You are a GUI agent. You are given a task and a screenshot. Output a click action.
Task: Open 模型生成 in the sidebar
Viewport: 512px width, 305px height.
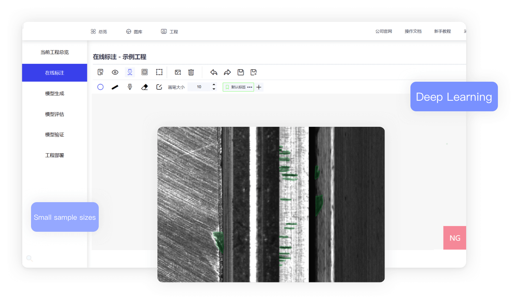point(55,93)
